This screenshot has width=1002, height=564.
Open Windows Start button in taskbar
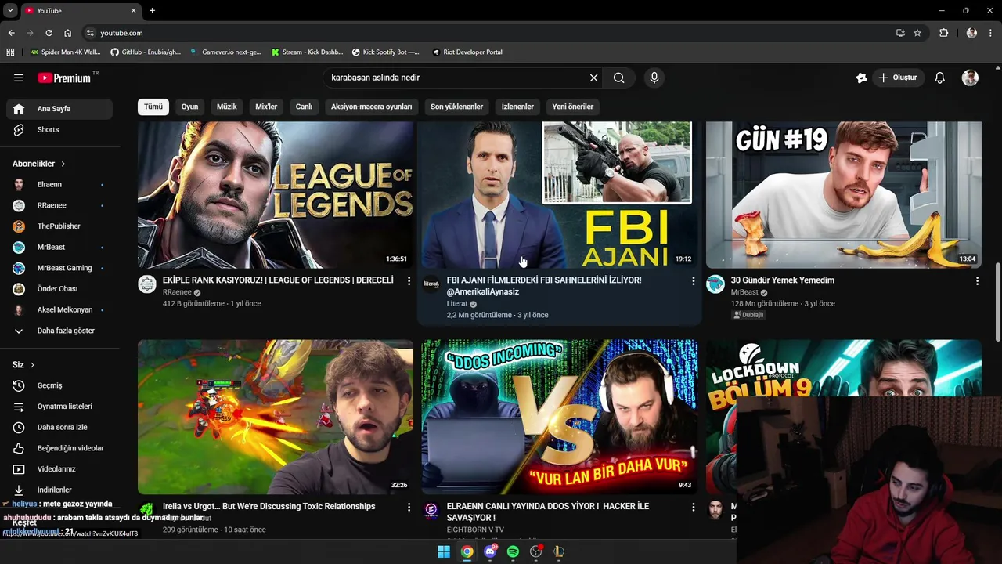point(444,551)
